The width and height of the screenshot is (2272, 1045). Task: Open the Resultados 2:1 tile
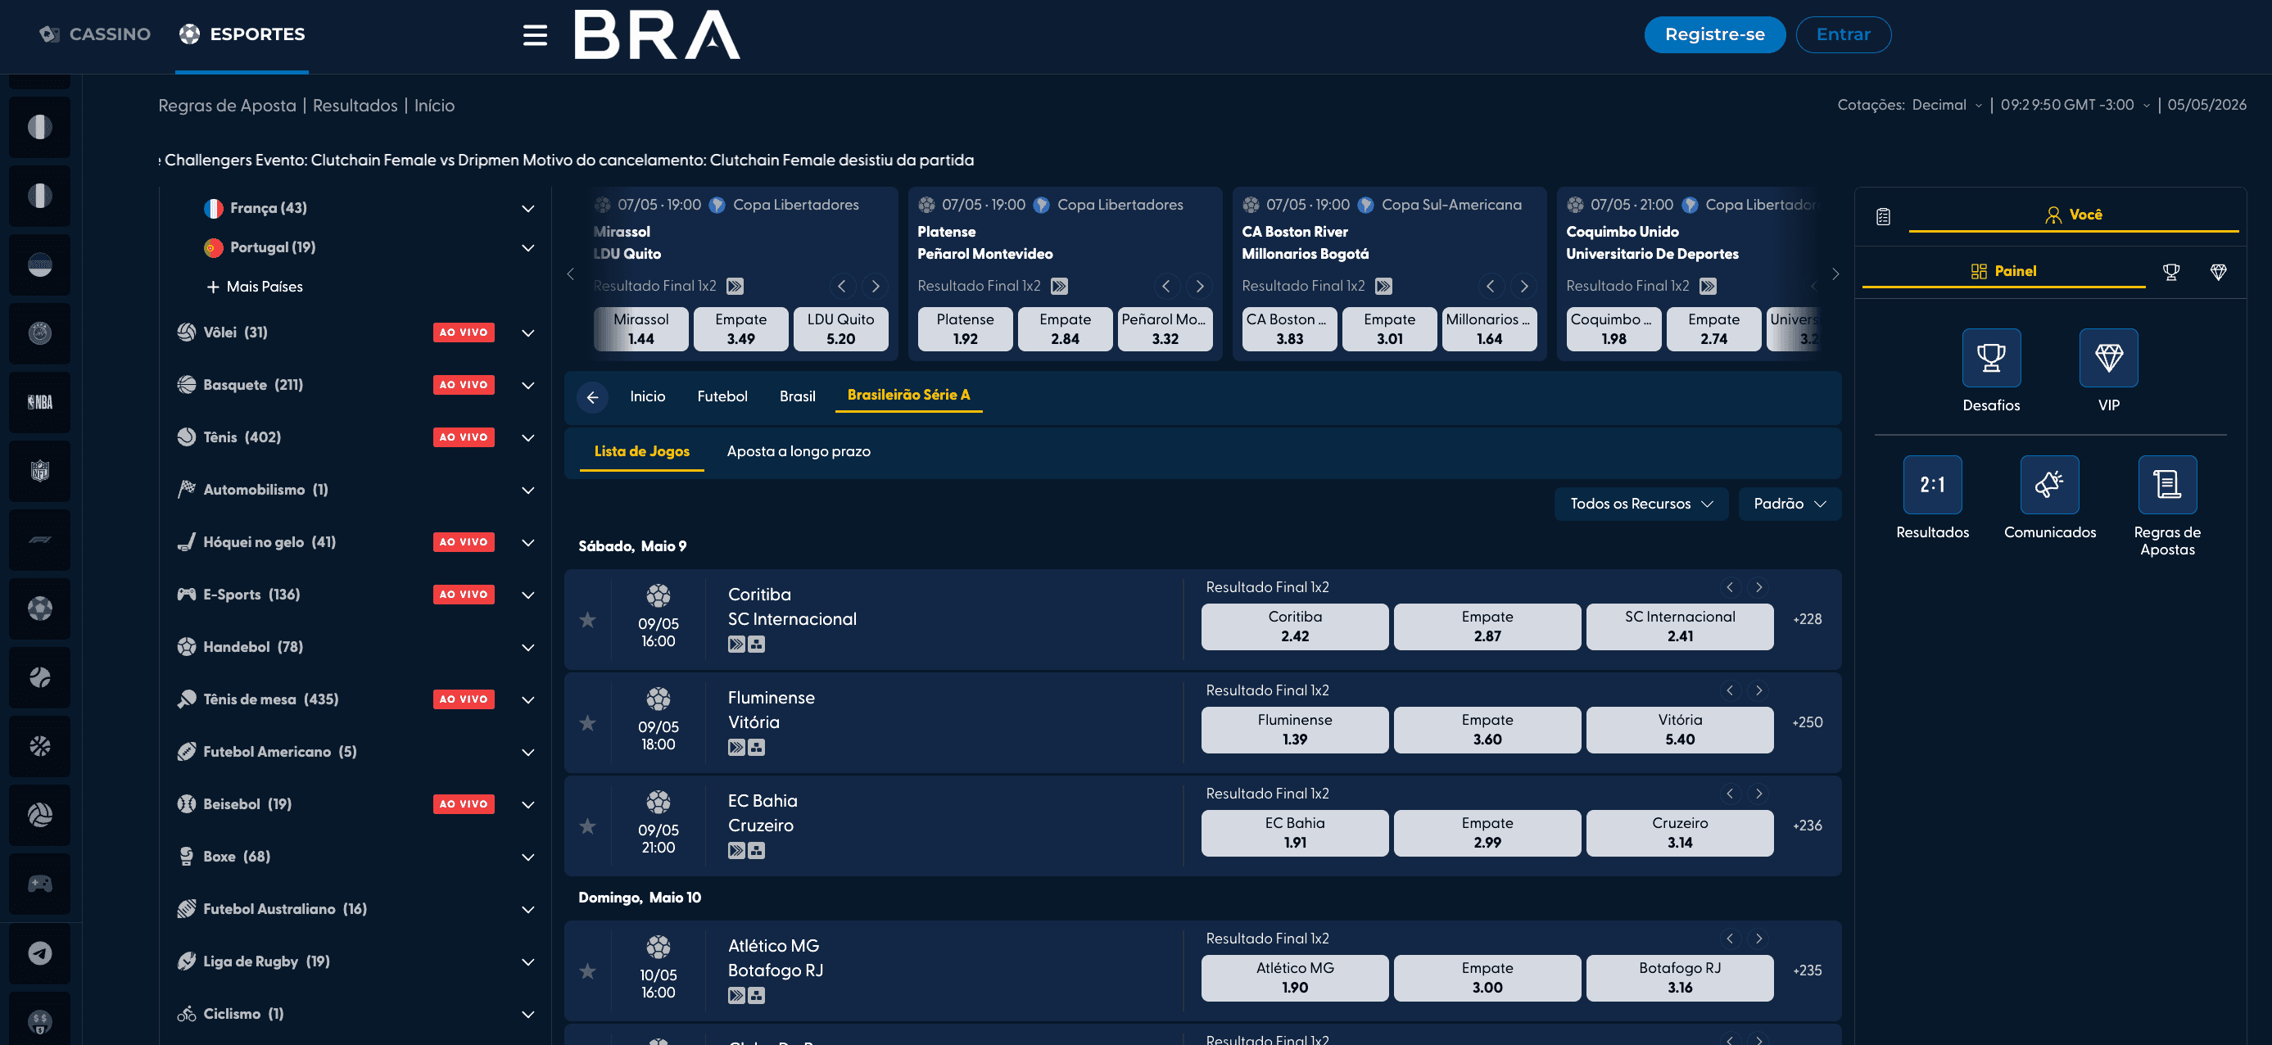[x=1932, y=485]
